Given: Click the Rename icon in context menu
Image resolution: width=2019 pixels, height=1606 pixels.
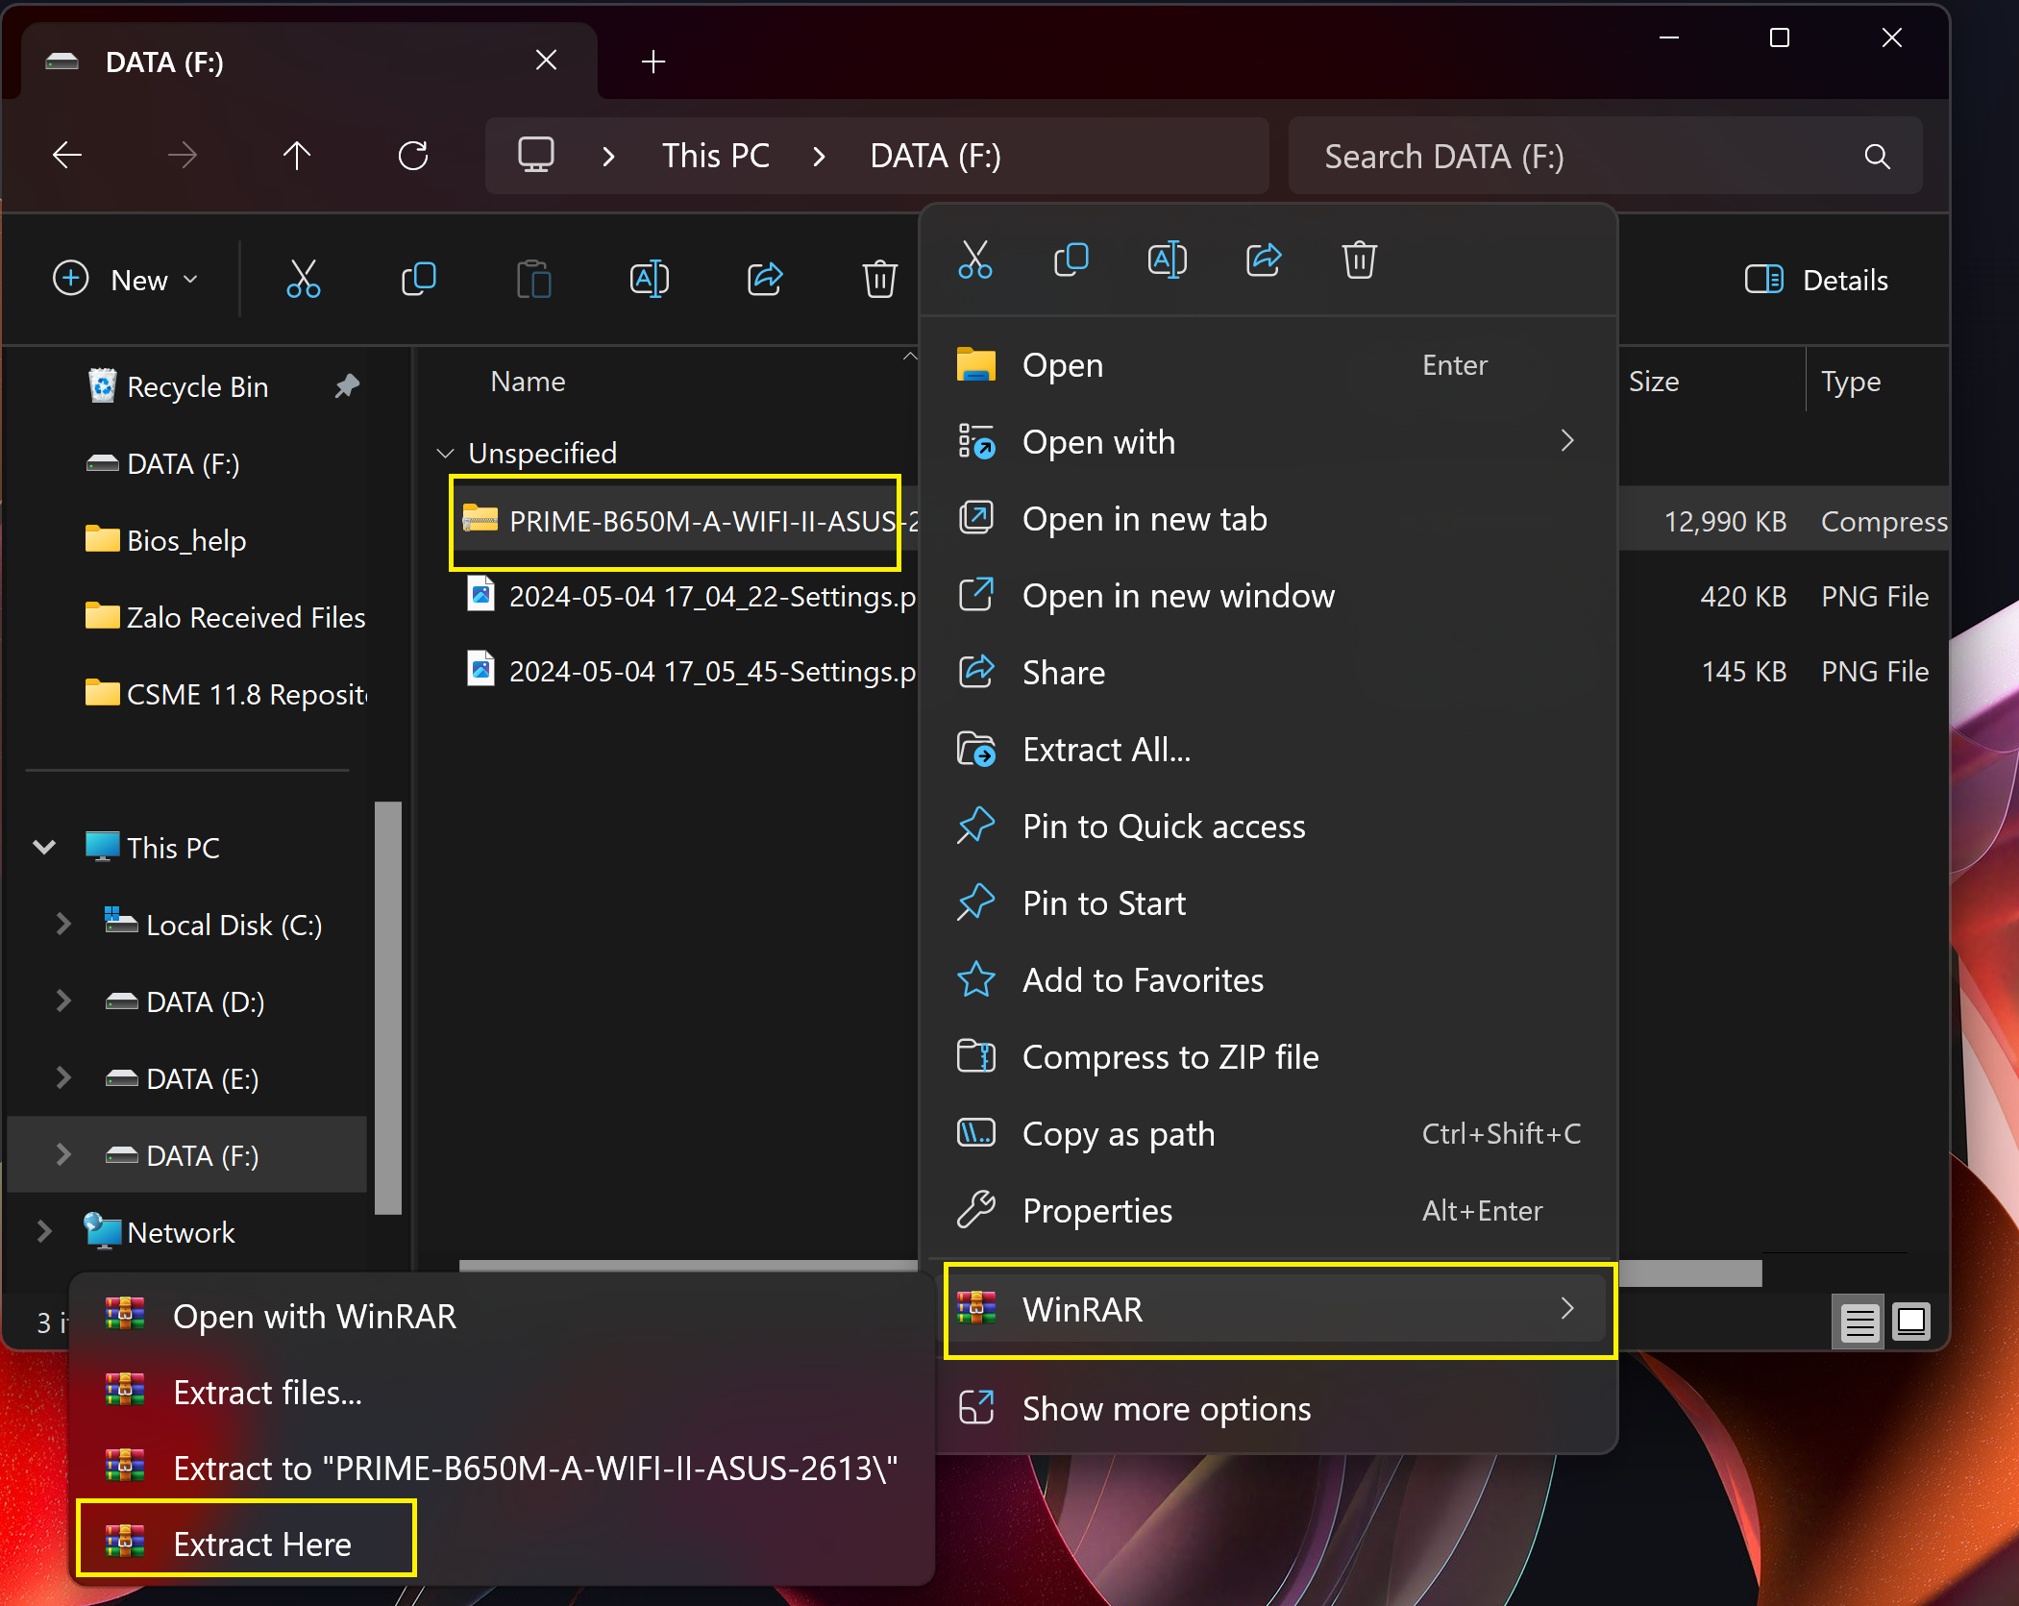Looking at the screenshot, I should 1167,259.
